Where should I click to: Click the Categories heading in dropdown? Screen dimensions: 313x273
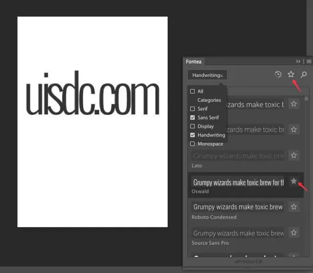pos(209,100)
